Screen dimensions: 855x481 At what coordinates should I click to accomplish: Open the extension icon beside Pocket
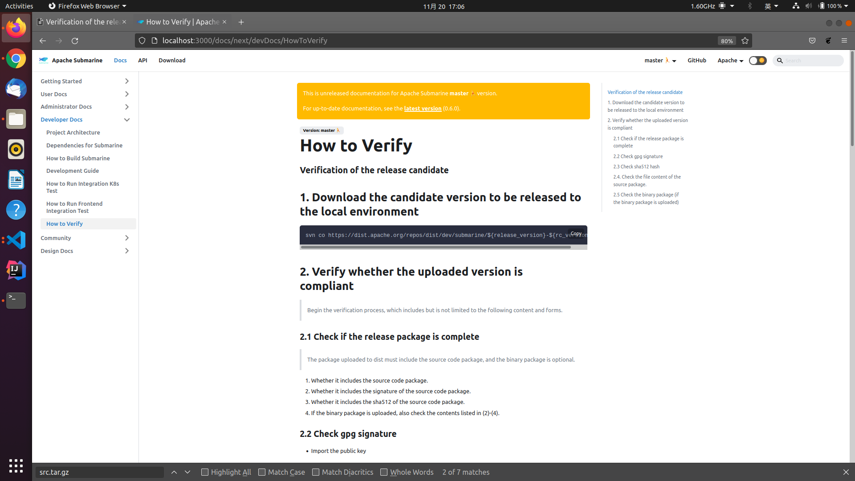point(828,41)
